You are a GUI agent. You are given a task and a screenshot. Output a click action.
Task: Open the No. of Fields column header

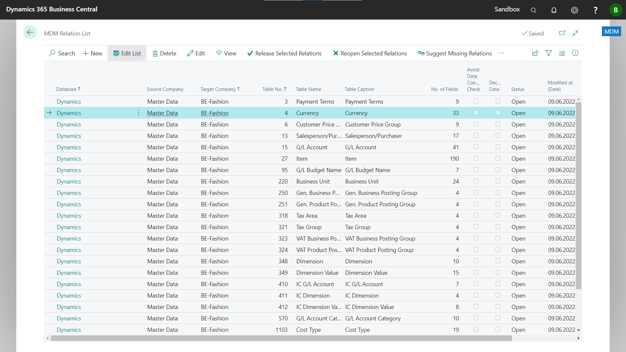click(444, 89)
